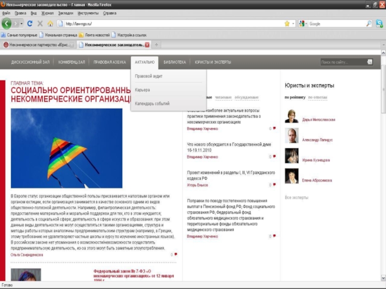This screenshot has height=289, width=386.
Task: Open КОНФЕРЕНЦ-ЗАЛ site section
Action: point(71,62)
